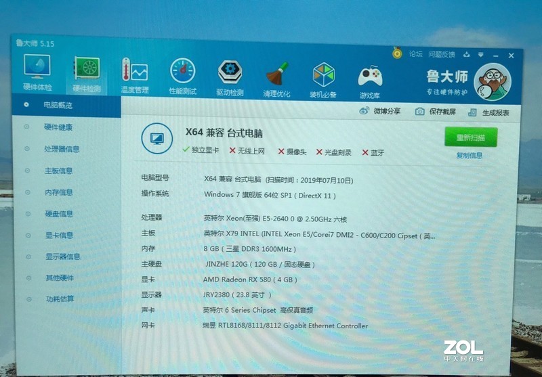Click the 6 Series Chipset sound card value
The image size is (542, 377).
tap(258, 311)
